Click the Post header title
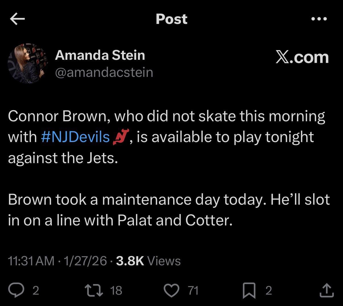Image resolution: width=343 pixels, height=306 pixels. (171, 19)
